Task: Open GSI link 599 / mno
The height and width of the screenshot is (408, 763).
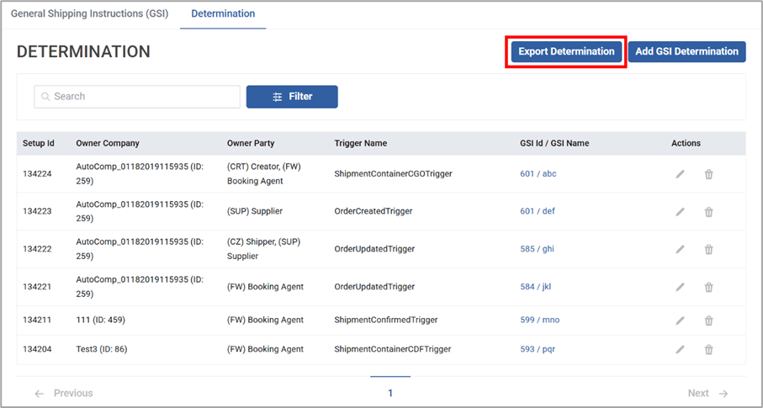Action: [x=539, y=320]
